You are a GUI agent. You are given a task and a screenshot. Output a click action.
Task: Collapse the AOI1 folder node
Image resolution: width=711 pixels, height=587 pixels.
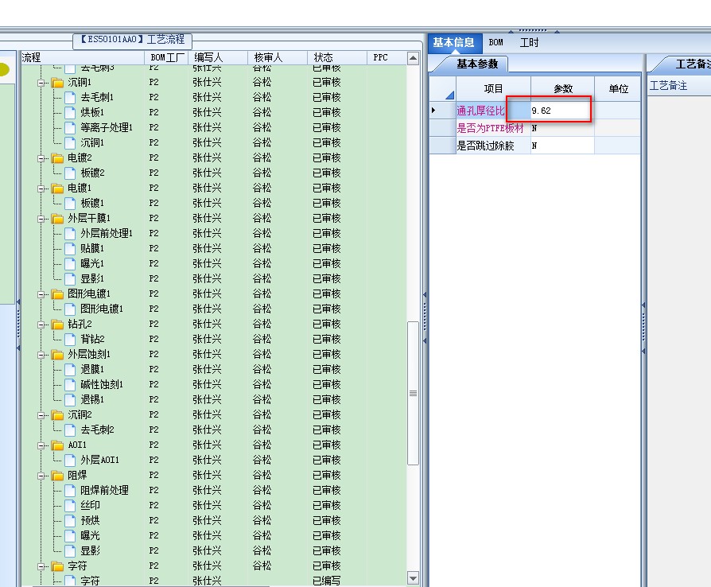point(41,445)
